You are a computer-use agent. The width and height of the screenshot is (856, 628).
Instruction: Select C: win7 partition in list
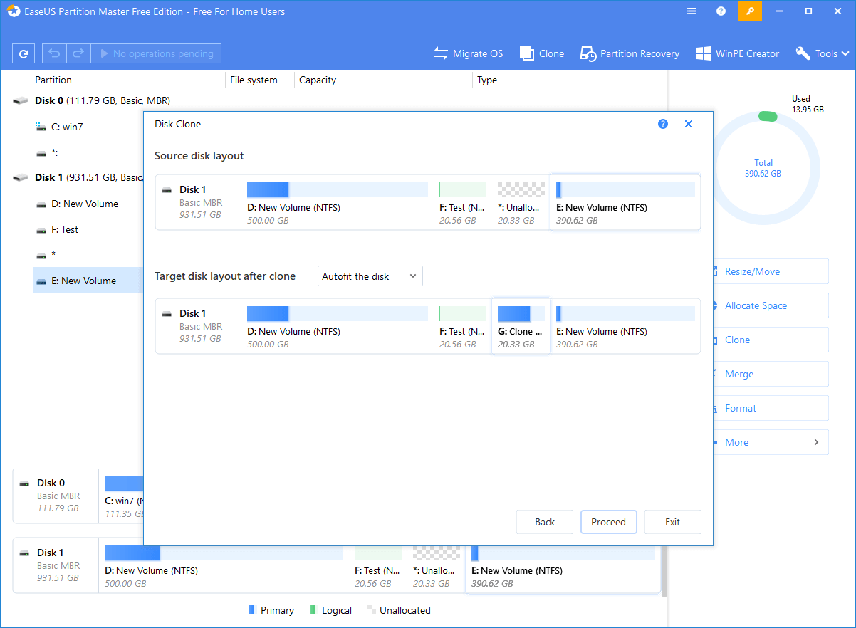[67, 127]
